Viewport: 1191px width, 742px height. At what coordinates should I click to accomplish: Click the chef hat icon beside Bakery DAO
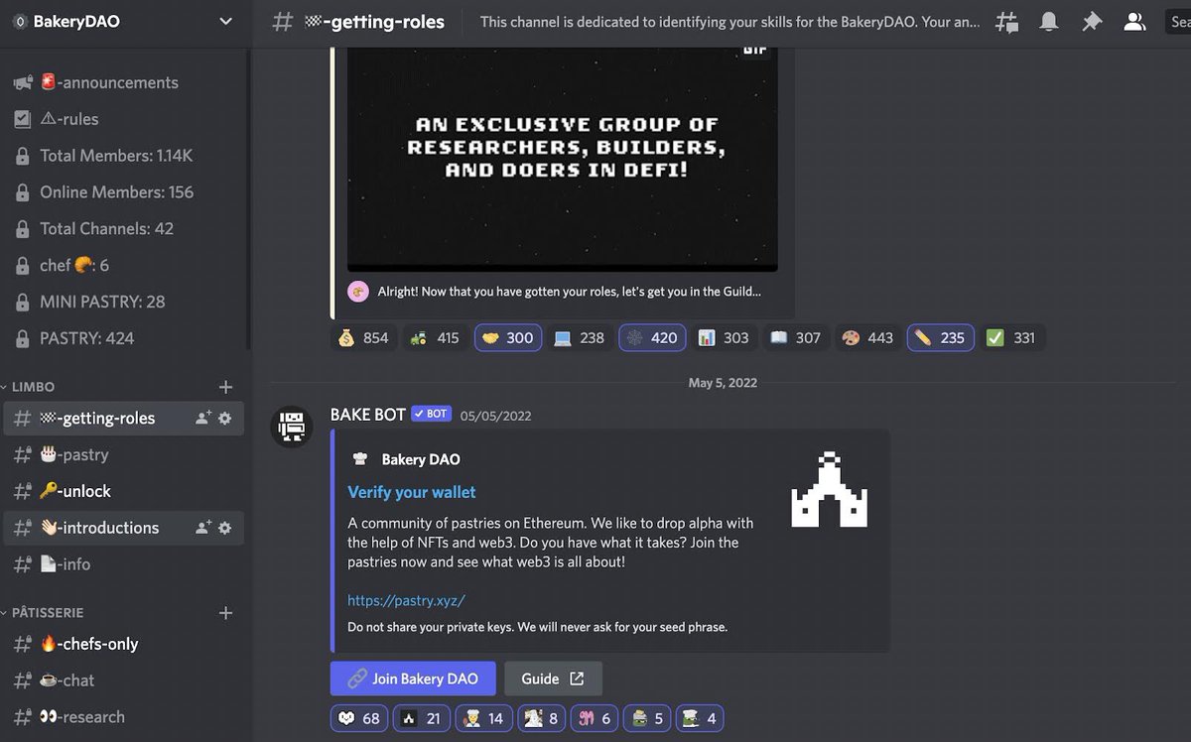tap(360, 459)
